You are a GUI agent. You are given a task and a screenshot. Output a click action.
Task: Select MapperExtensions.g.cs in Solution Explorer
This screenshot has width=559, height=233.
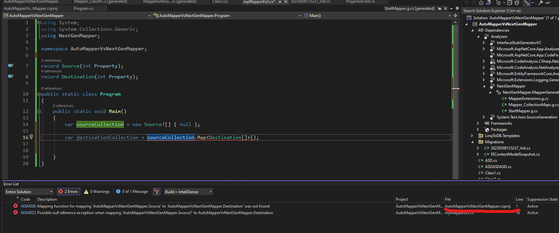(x=528, y=99)
